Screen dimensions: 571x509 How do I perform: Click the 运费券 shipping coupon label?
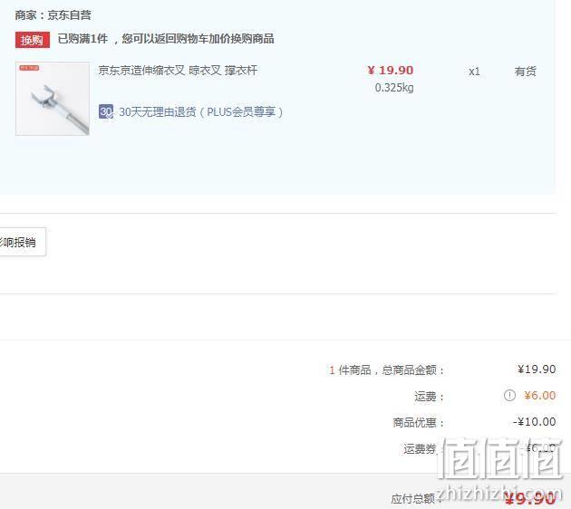(x=420, y=449)
